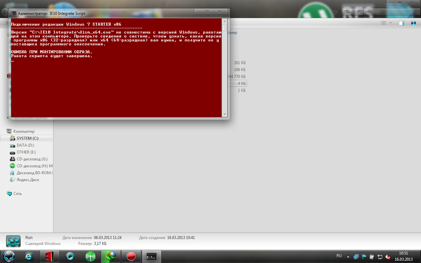Refresh the Explorer address bar
421x263 pixels.
(x=335, y=12)
